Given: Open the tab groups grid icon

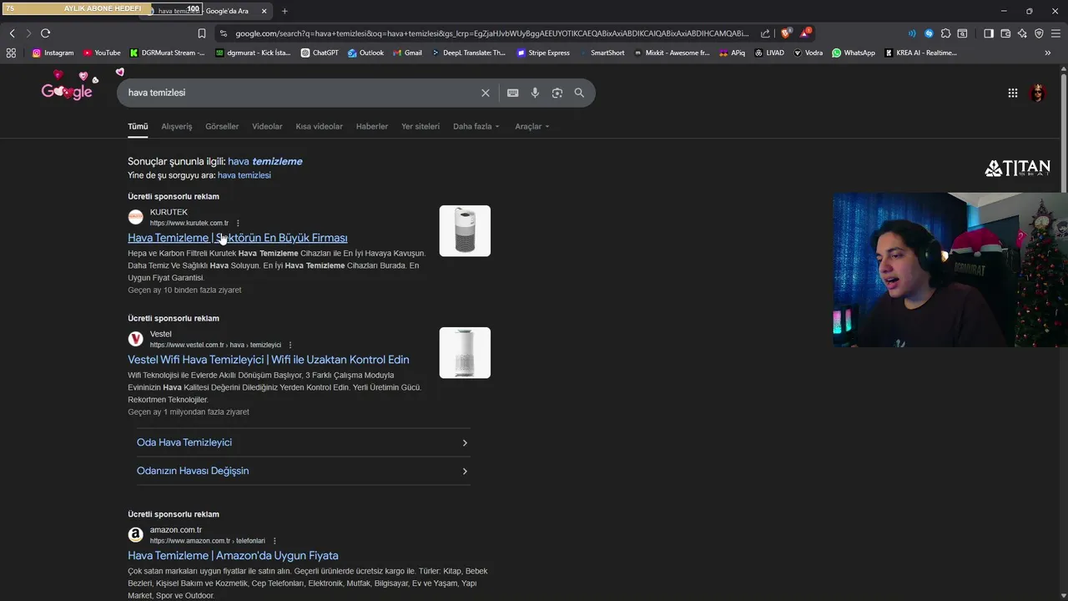Looking at the screenshot, I should coord(11,53).
